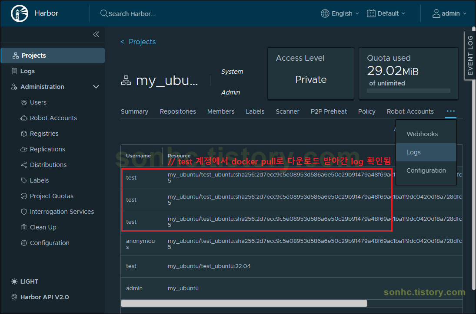This screenshot has height=314, width=476.
Task: Select Webhooks from the dropdown menu
Action: pyautogui.click(x=426, y=134)
